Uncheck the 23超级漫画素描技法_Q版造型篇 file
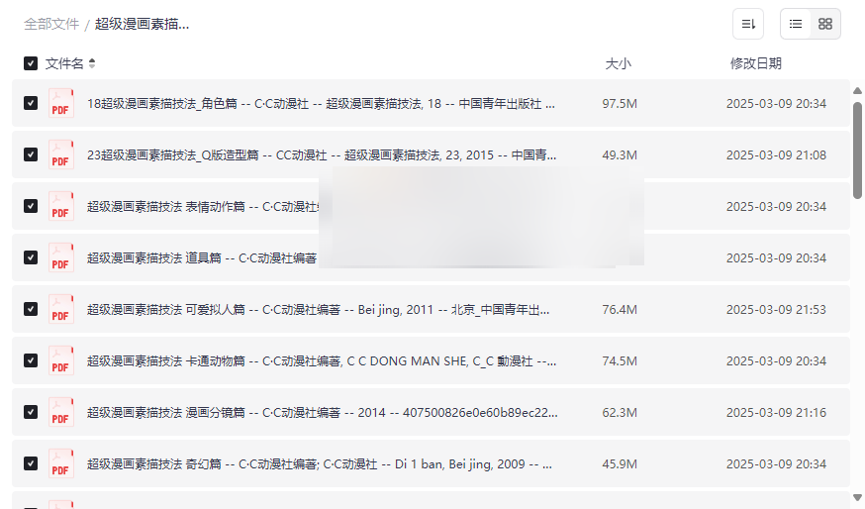 (x=31, y=154)
